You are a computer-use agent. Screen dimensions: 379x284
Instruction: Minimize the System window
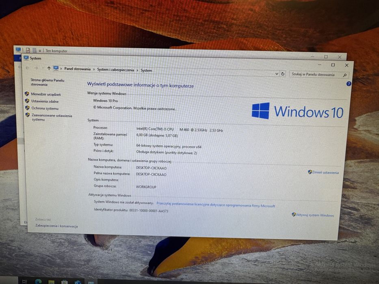320,65
